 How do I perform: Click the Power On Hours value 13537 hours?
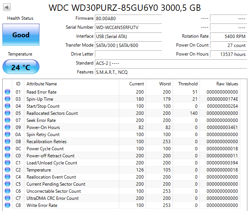coord(229,54)
